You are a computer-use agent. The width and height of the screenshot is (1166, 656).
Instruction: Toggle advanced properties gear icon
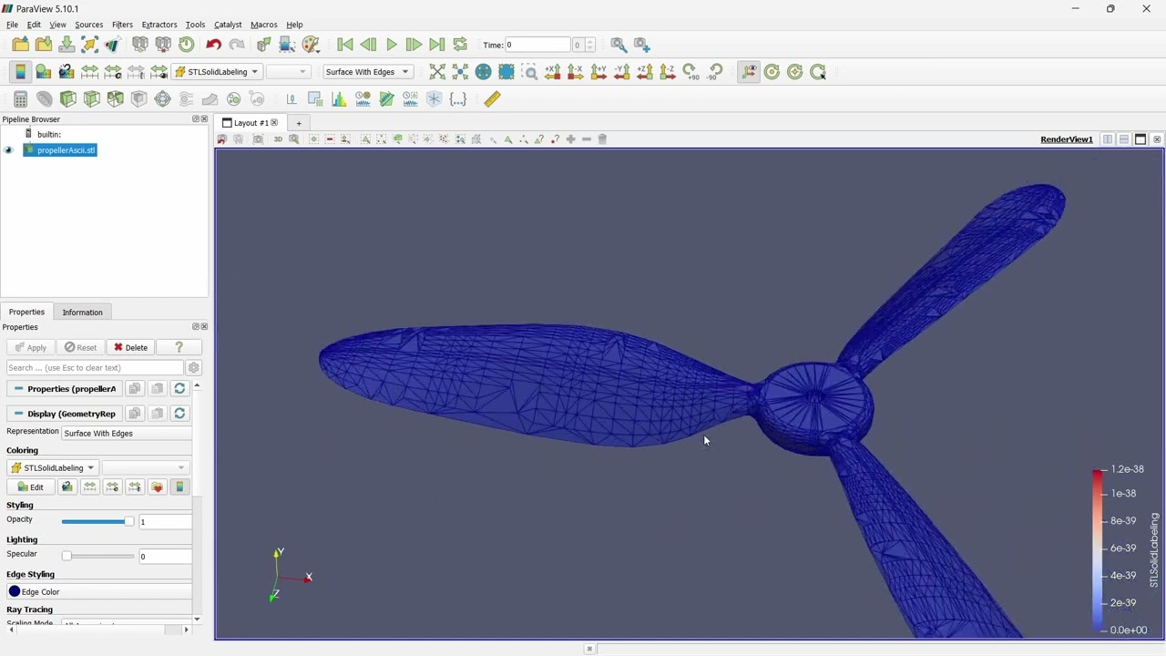193,368
